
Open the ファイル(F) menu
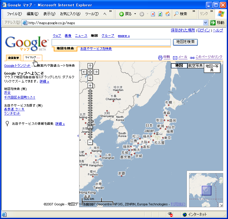pyautogui.click(x=14, y=14)
